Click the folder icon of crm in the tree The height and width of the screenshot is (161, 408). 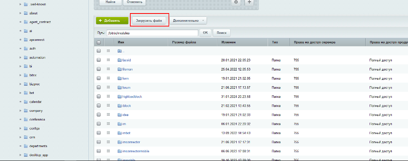tap(25, 137)
